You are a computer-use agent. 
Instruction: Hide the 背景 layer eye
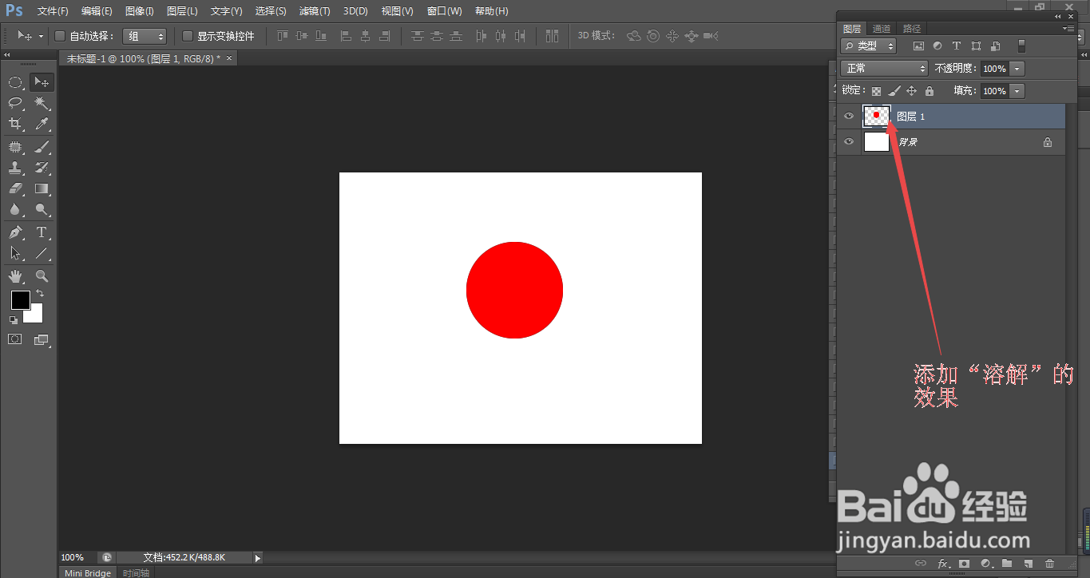click(849, 142)
